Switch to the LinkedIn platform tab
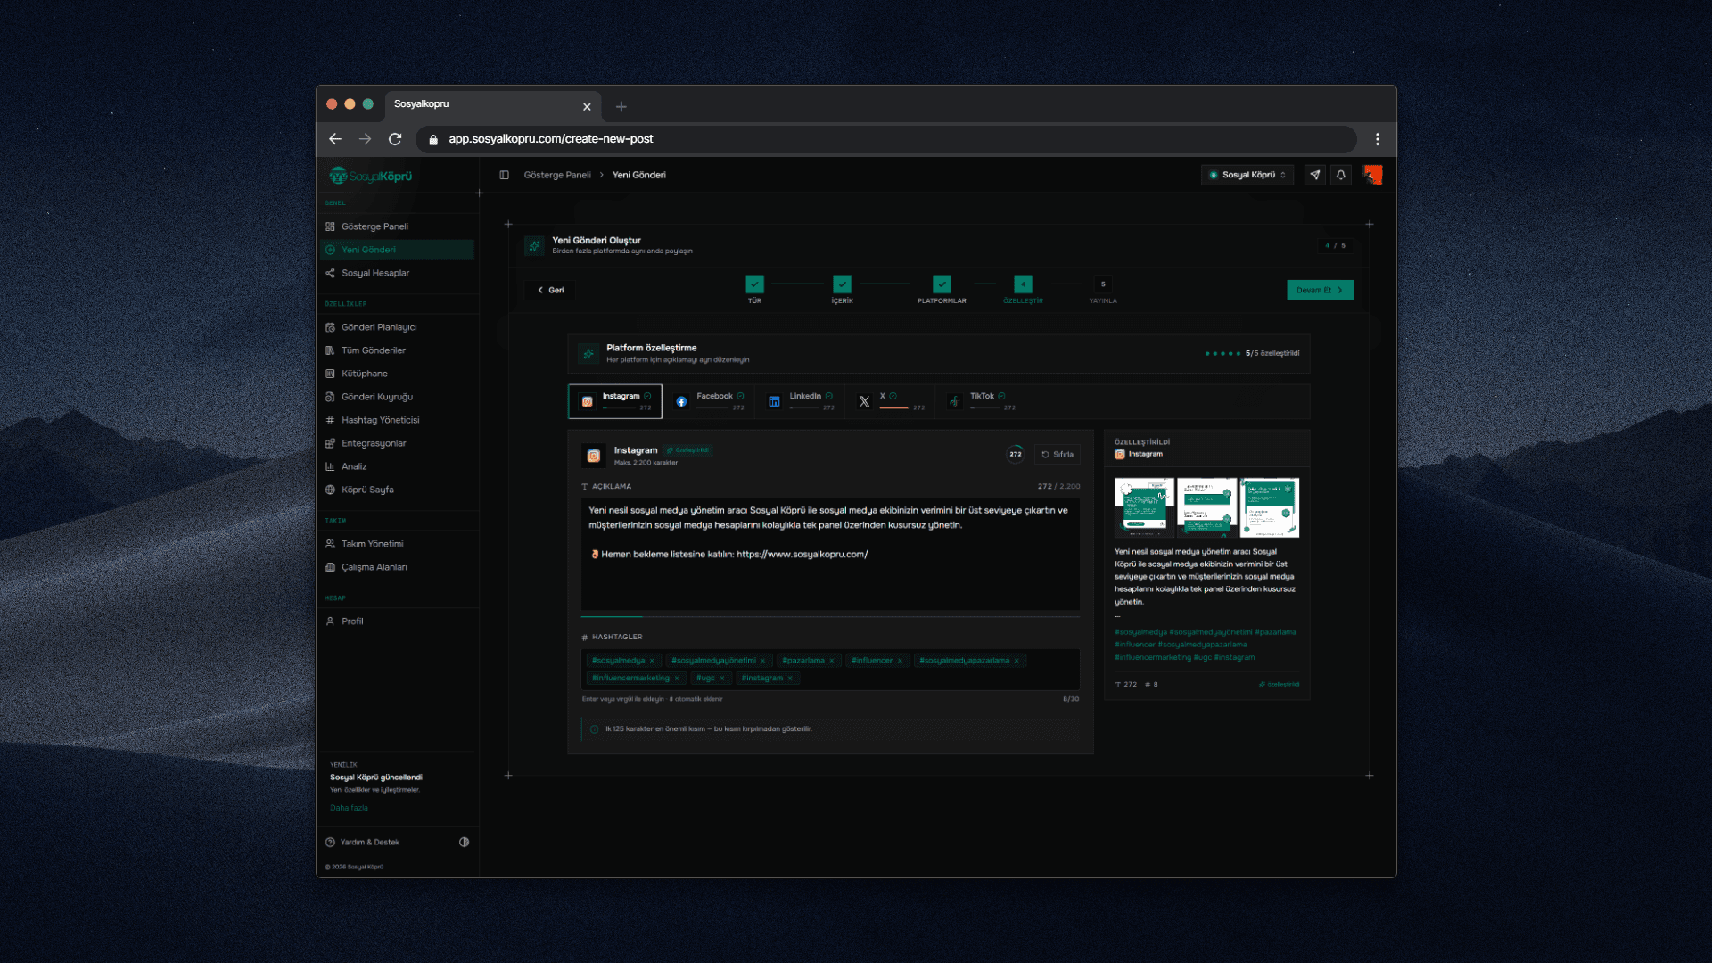 click(x=801, y=401)
